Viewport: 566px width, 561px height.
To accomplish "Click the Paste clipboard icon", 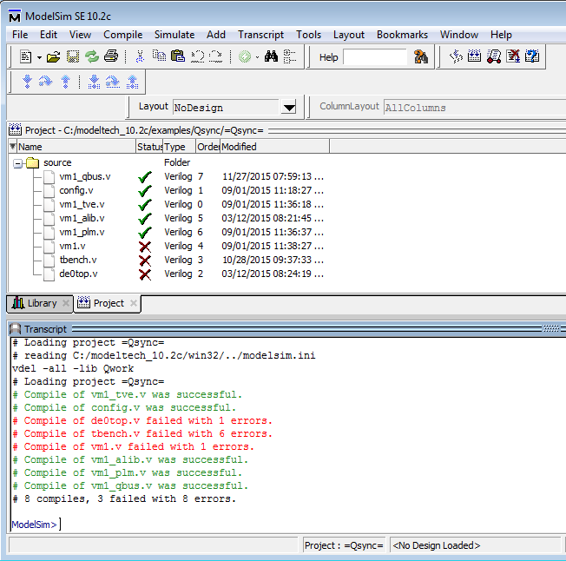I will [178, 57].
